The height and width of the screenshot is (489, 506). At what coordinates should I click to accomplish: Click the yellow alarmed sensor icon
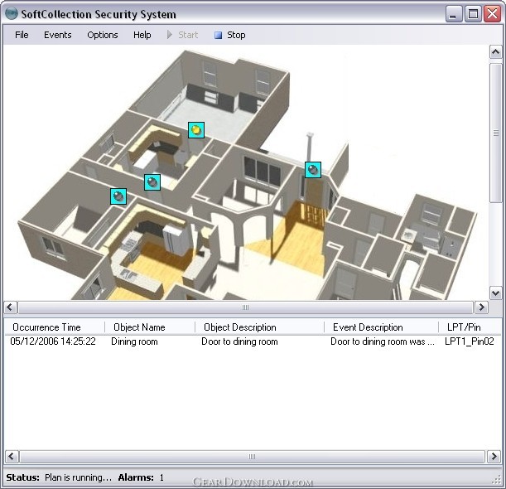point(196,130)
